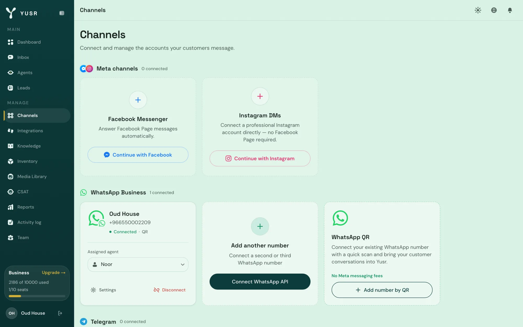Click '0 connected' next to Meta channels
The width and height of the screenshot is (523, 327).
[155, 69]
